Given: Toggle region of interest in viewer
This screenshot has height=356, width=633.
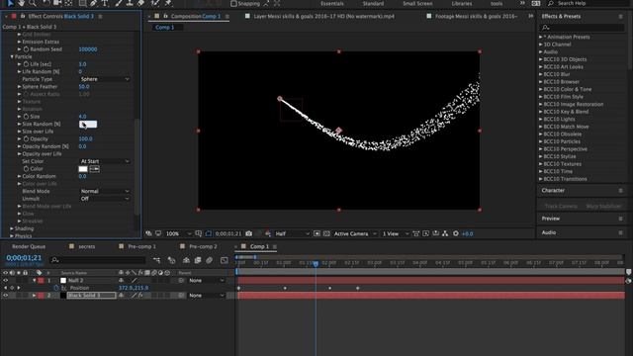Looking at the screenshot, I should [316, 233].
